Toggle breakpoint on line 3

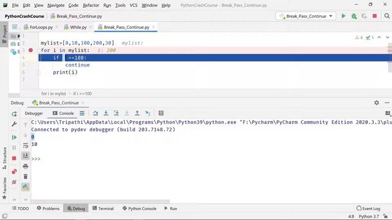(x=31, y=50)
